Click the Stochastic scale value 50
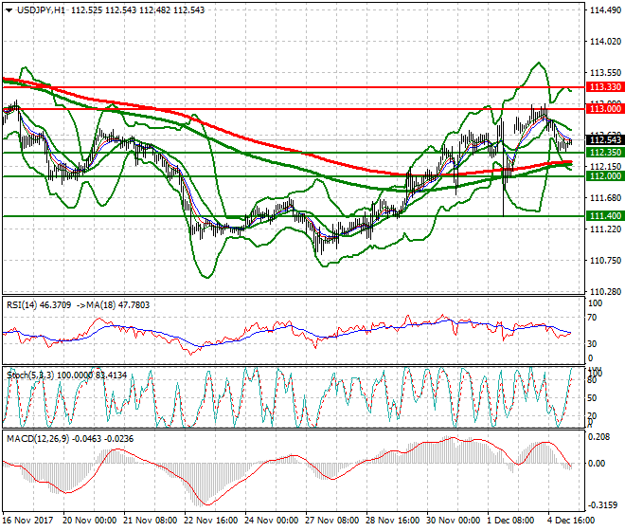 tap(593, 398)
